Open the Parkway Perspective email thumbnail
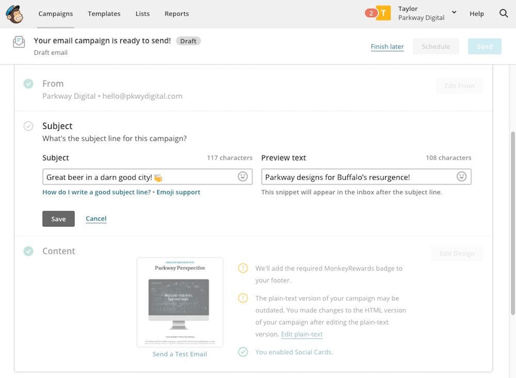Image resolution: width=516 pixels, height=378 pixels. (x=180, y=302)
